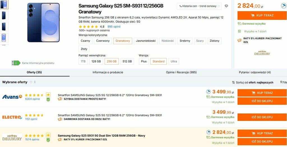
Task: Open three-dot menu next to Wybrane oferty
Action: pyautogui.click(x=35, y=82)
